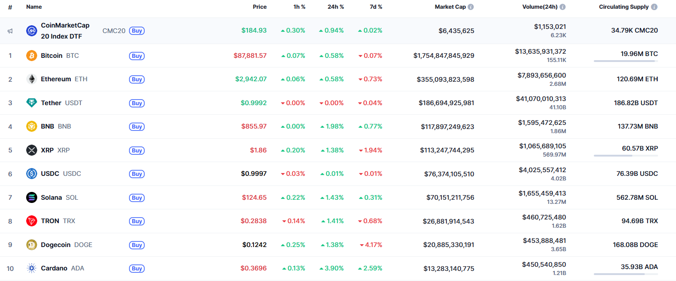
Task: Click the Volume(24h) info icon
Action: 563,7
